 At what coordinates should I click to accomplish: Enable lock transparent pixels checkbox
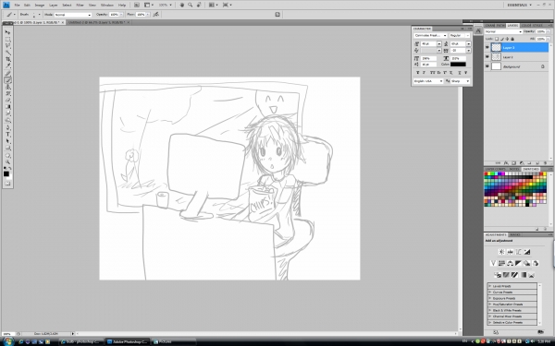pyautogui.click(x=497, y=39)
